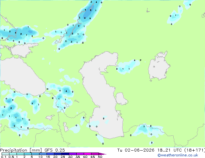Click the "20" legend scale label
205x158 pixels.
55,157
